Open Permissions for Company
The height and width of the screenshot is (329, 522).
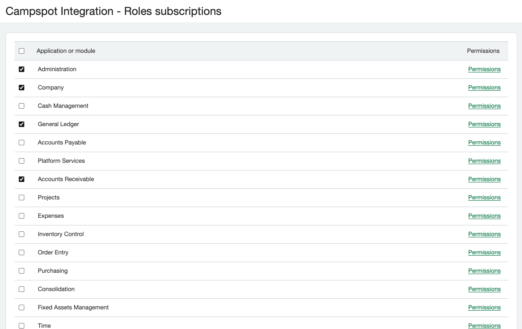(x=484, y=87)
